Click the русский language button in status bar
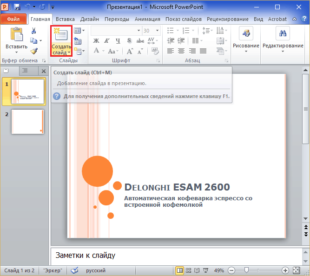Image resolution: width=310 pixels, height=276 pixels. tap(96, 270)
